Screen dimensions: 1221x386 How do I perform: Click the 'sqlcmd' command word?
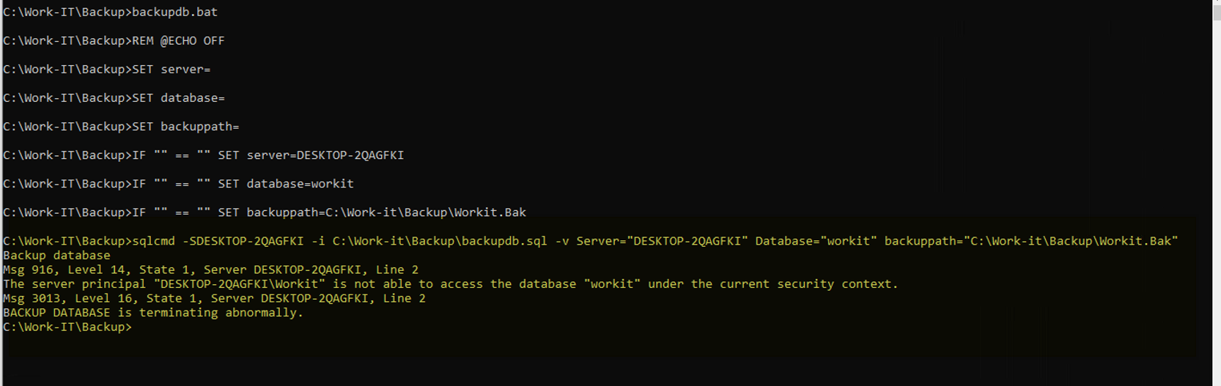click(154, 241)
